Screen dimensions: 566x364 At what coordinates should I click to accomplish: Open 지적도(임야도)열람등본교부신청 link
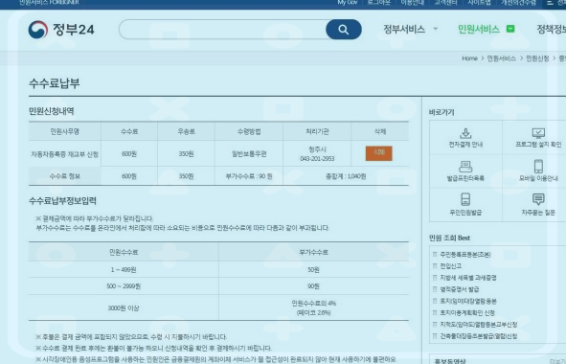coord(479,325)
